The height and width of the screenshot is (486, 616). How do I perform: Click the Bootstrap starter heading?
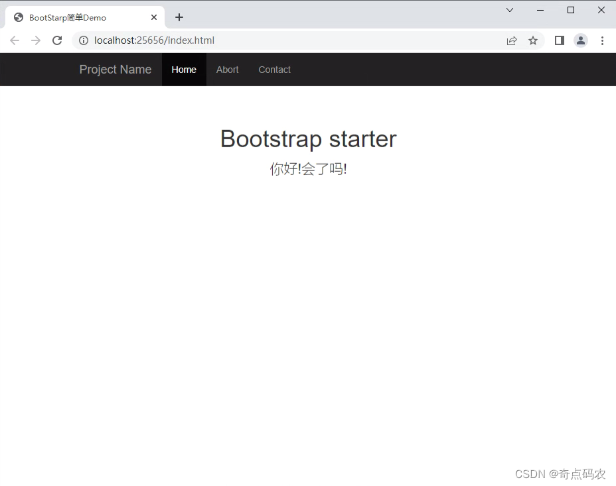click(309, 139)
